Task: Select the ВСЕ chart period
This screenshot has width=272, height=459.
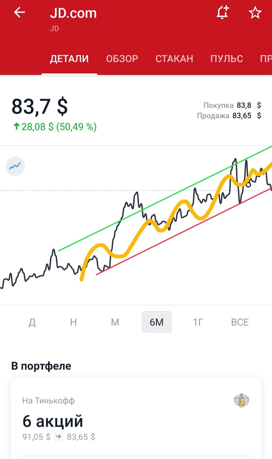Action: pyautogui.click(x=240, y=322)
